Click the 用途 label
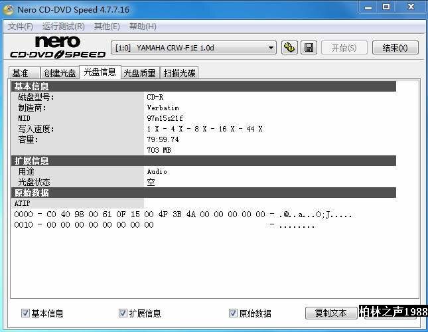Image resolution: width=428 pixels, height=332 pixels. [26, 171]
